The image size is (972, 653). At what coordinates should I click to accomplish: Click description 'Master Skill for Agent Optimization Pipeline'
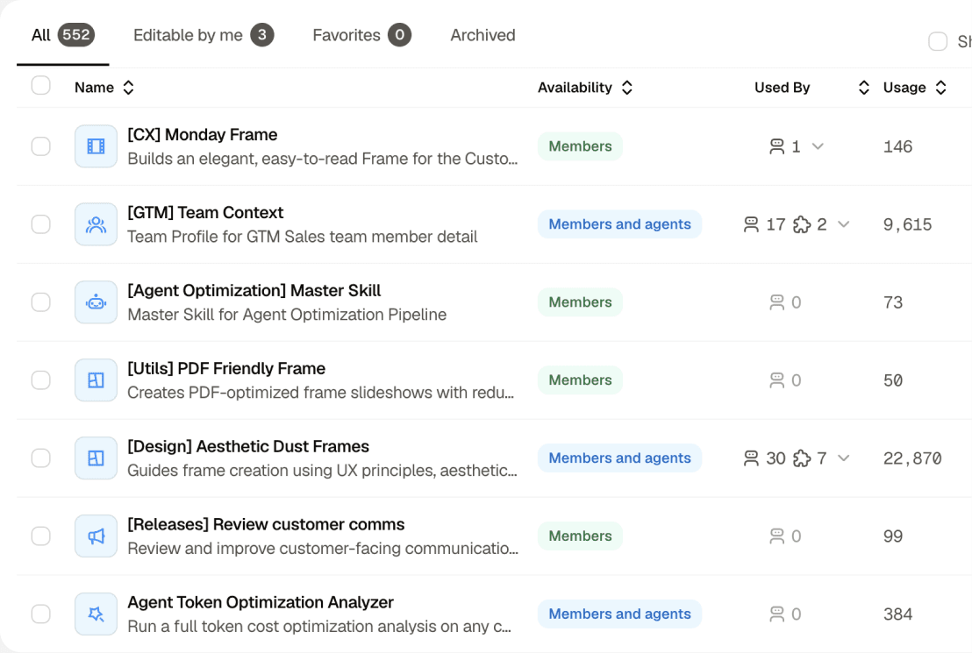click(x=287, y=315)
